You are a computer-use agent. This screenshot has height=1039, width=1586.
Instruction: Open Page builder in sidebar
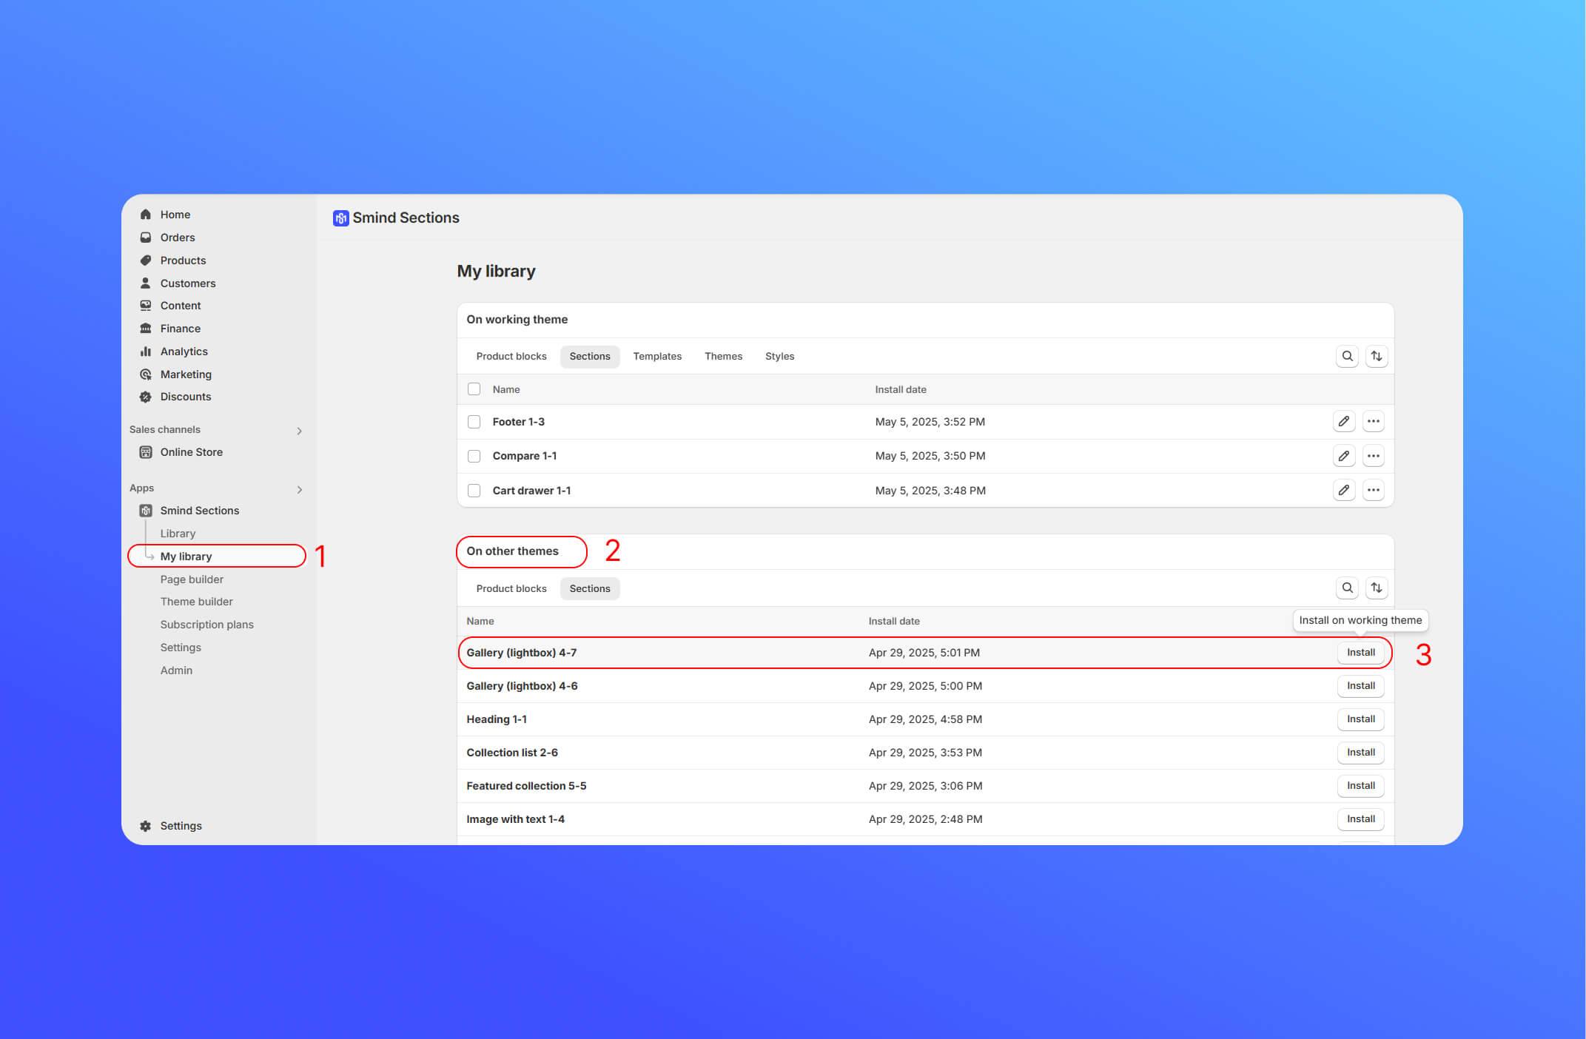192,579
